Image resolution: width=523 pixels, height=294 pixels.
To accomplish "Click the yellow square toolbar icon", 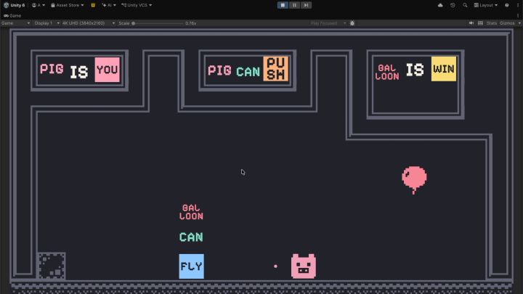I will 93,5.
